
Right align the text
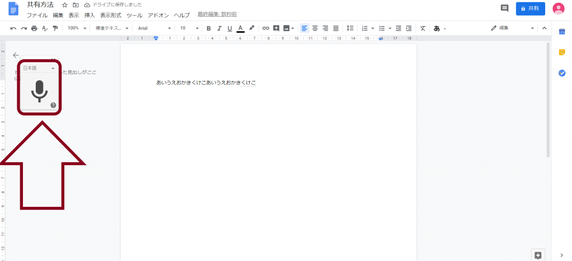click(x=326, y=28)
